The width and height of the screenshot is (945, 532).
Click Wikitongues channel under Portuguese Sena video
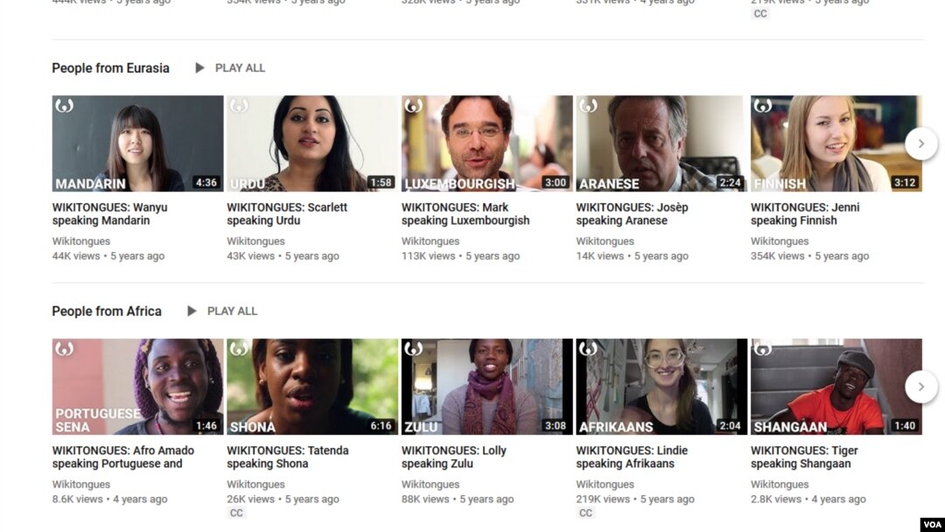80,485
